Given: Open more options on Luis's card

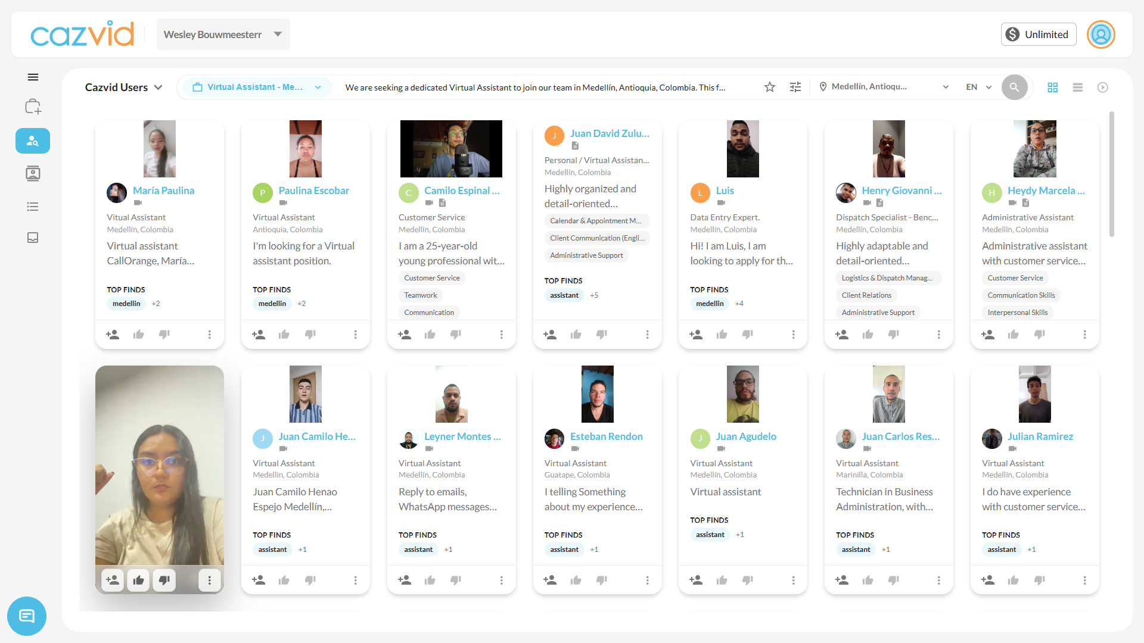Looking at the screenshot, I should point(793,335).
